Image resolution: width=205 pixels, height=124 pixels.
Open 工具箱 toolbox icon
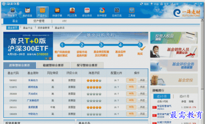132,12
